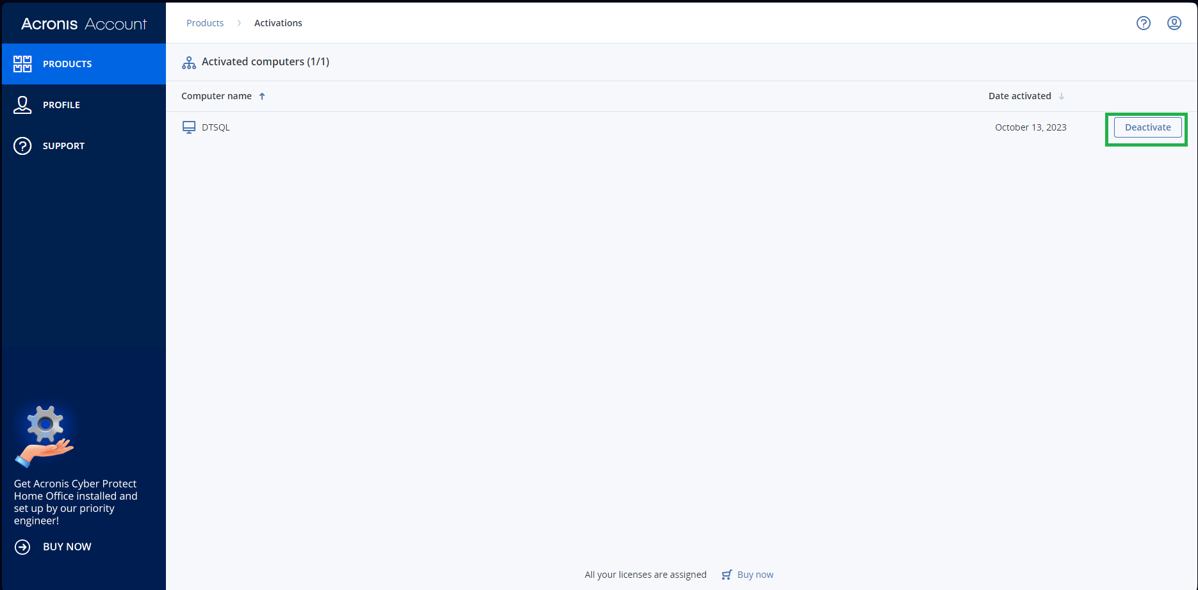Open the Buy now link at bottom
The width and height of the screenshot is (1198, 590).
click(x=755, y=574)
